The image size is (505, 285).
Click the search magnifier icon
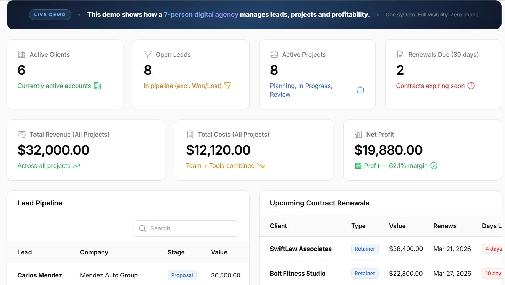click(x=142, y=228)
